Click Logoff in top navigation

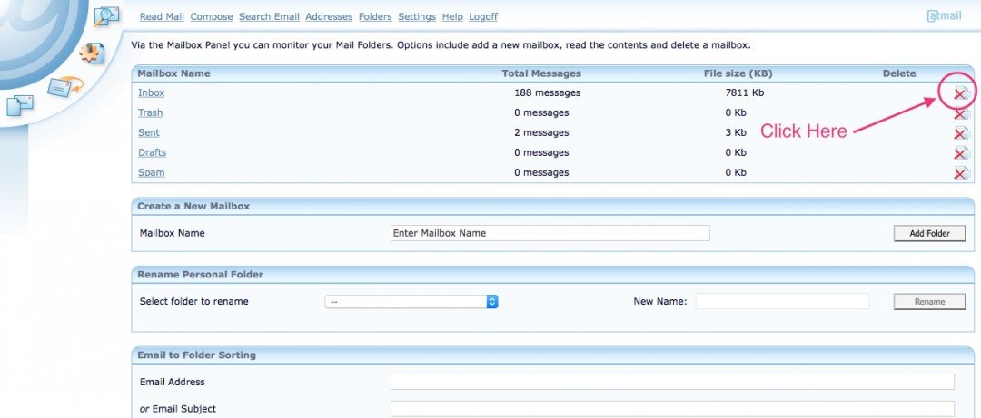pos(483,17)
